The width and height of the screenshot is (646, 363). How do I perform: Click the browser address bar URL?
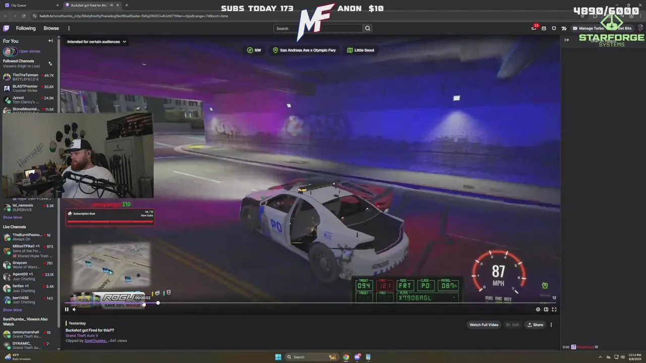tap(134, 16)
